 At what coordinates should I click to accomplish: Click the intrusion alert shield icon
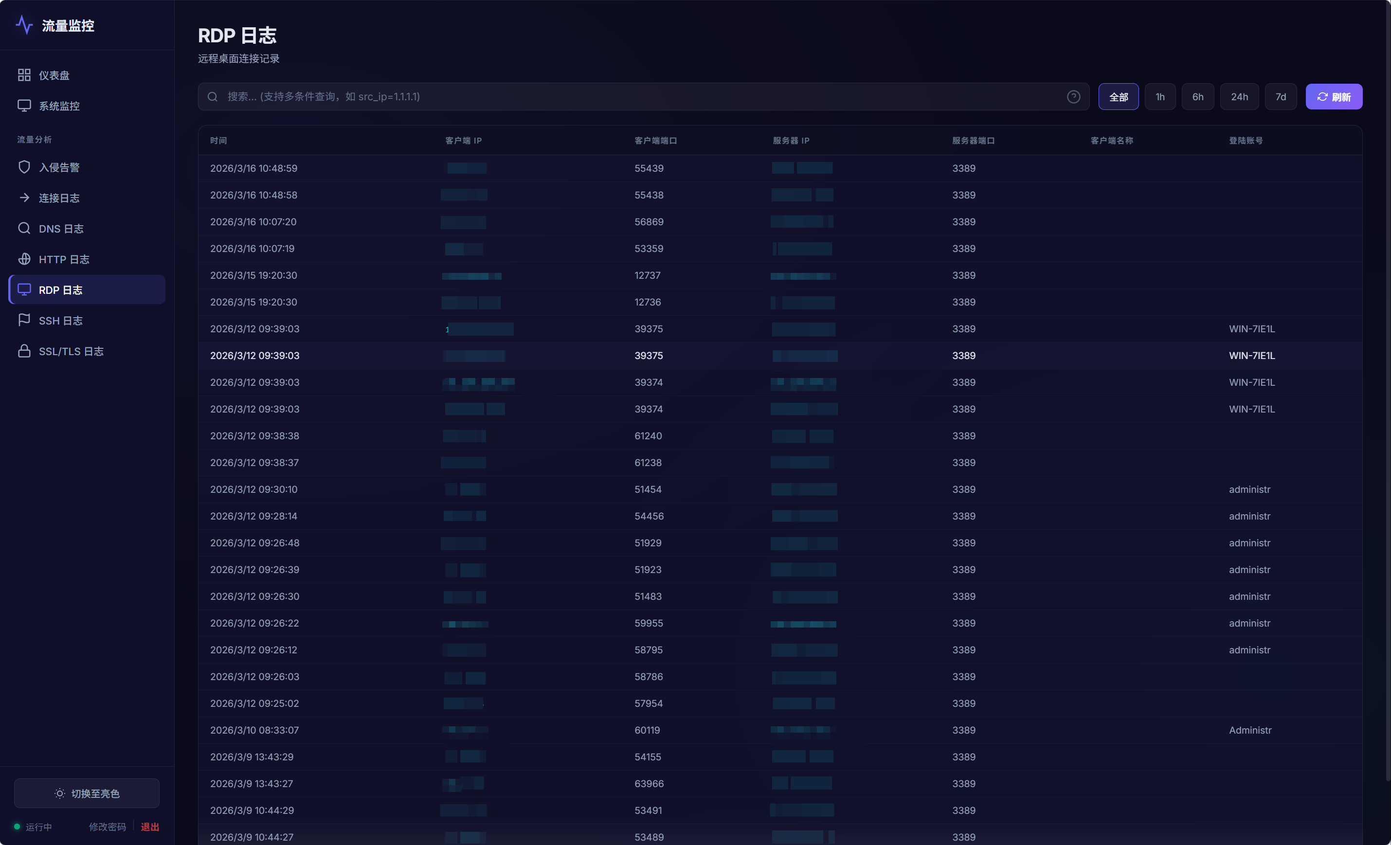click(x=24, y=167)
